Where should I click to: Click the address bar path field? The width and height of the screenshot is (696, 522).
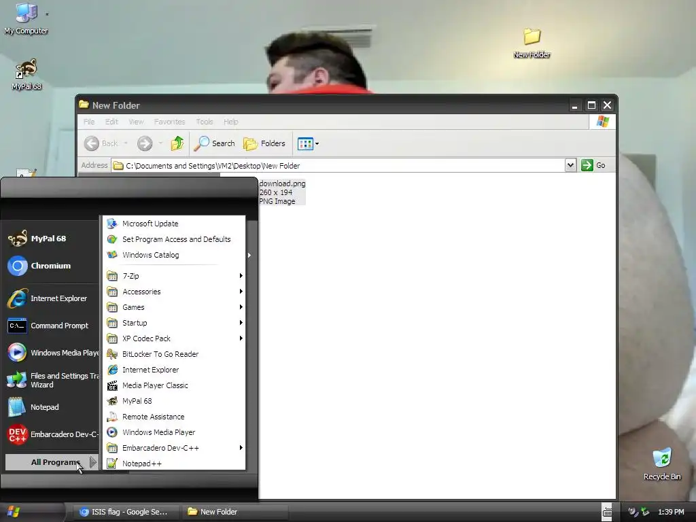(x=338, y=166)
